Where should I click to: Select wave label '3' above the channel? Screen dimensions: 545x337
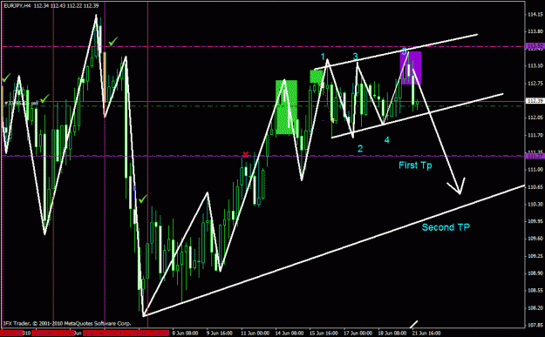pos(355,57)
